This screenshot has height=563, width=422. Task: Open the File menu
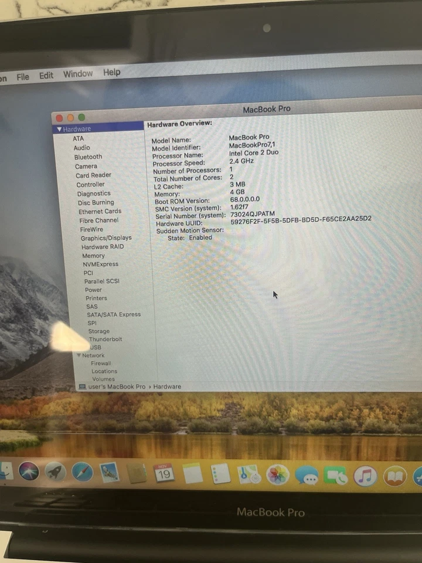point(23,77)
